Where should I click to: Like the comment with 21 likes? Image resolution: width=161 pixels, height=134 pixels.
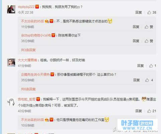click(x=152, y=111)
